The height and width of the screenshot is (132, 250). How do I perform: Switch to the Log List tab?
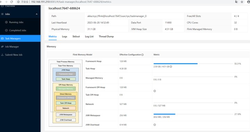(89, 36)
